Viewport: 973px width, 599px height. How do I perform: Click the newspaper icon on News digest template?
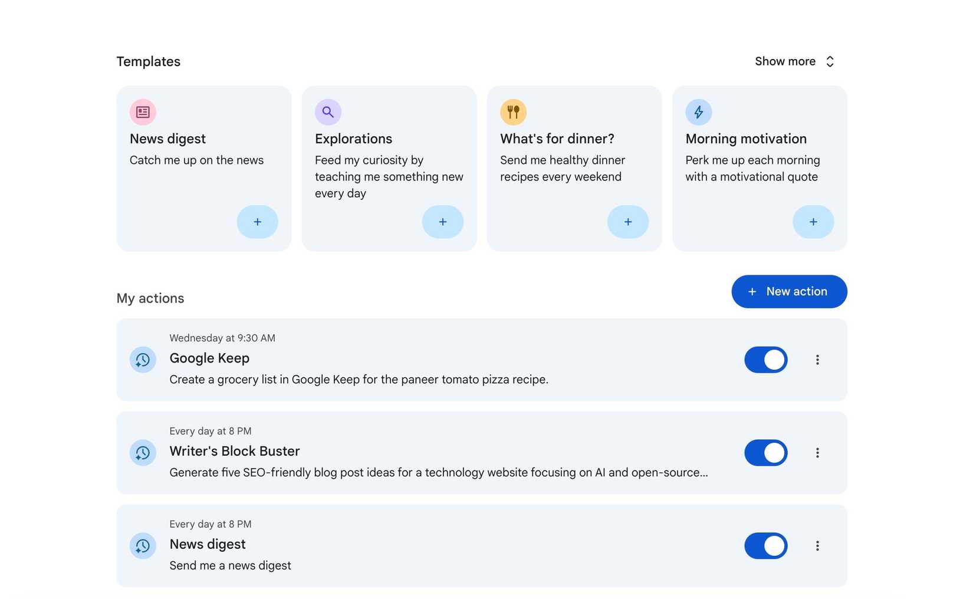click(143, 111)
